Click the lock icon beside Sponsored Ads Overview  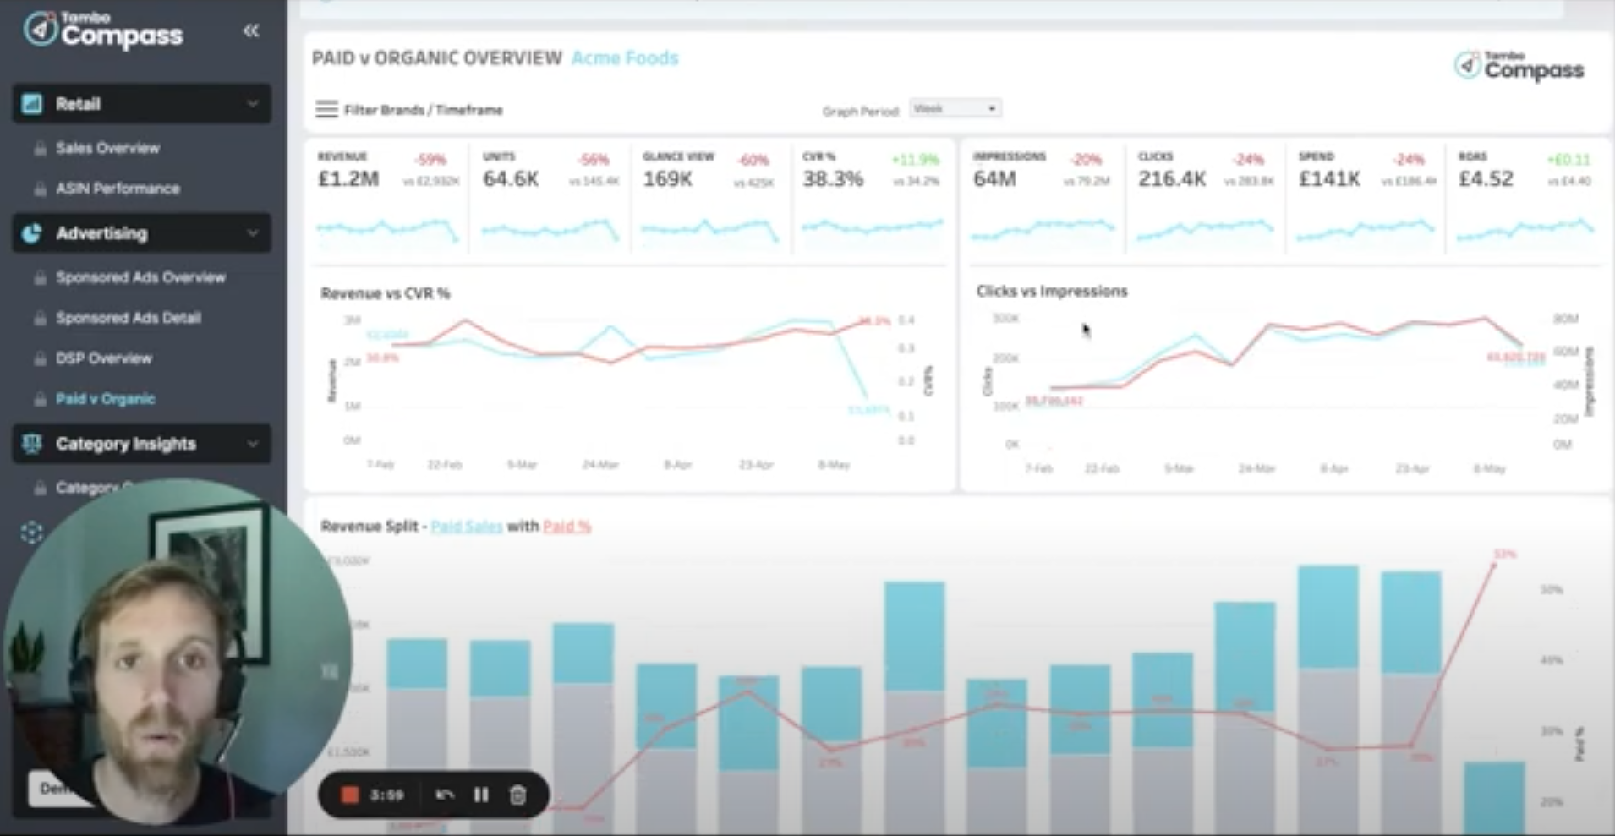(40, 277)
